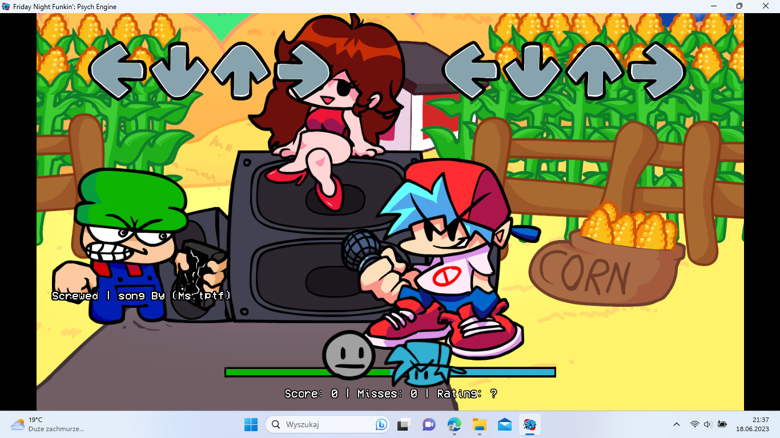Image resolution: width=780 pixels, height=438 pixels.
Task: Click the Wyszukaj search field in taskbar
Action: 320,424
